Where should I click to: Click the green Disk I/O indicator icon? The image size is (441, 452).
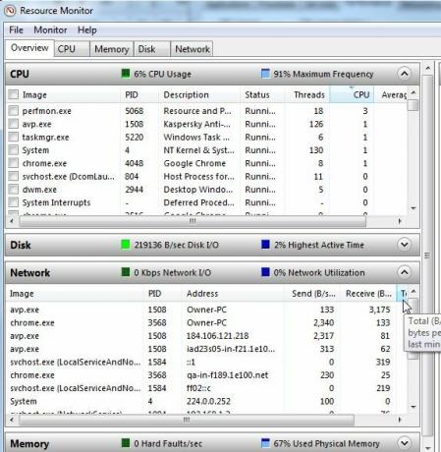point(126,245)
